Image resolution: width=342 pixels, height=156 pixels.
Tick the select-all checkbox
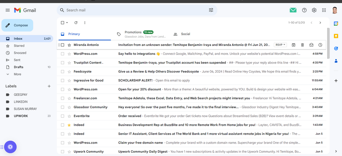(x=63, y=22)
